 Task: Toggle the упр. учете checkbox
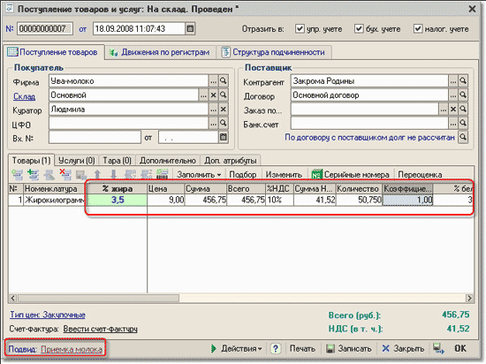[x=300, y=29]
